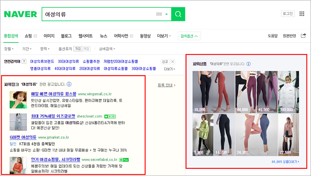Collapse the 검색옵션 panel
311x176 pixels.
coord(189,36)
